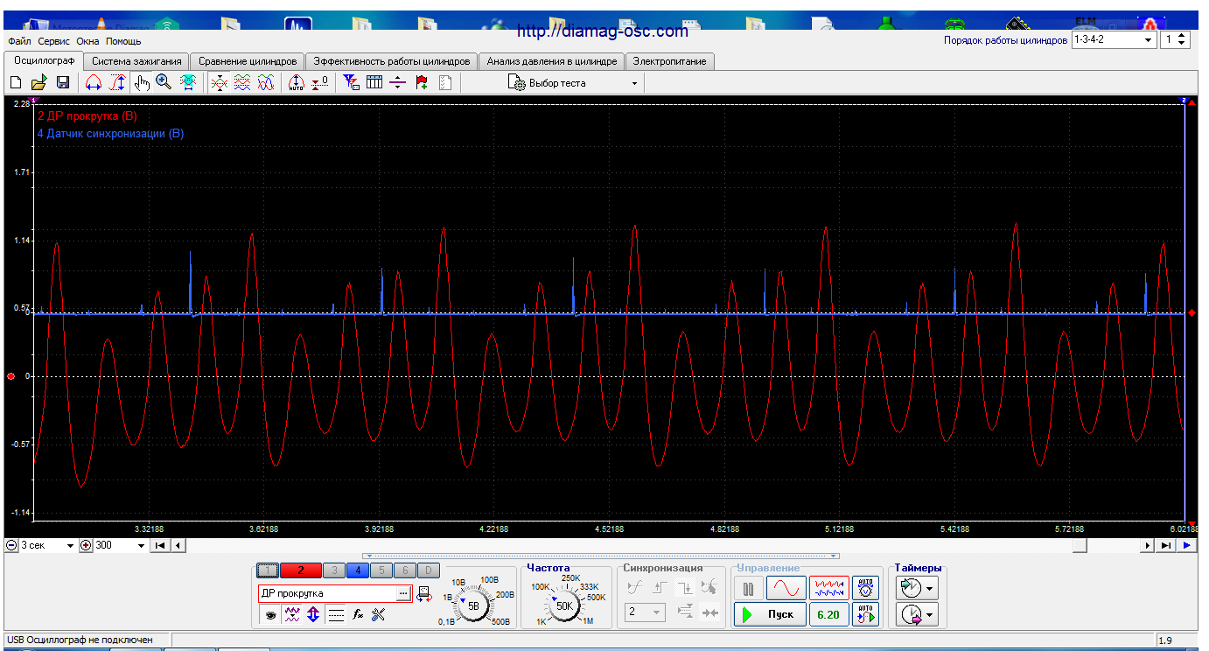
Task: Activate the magnifier zoom tool
Action: tap(164, 82)
